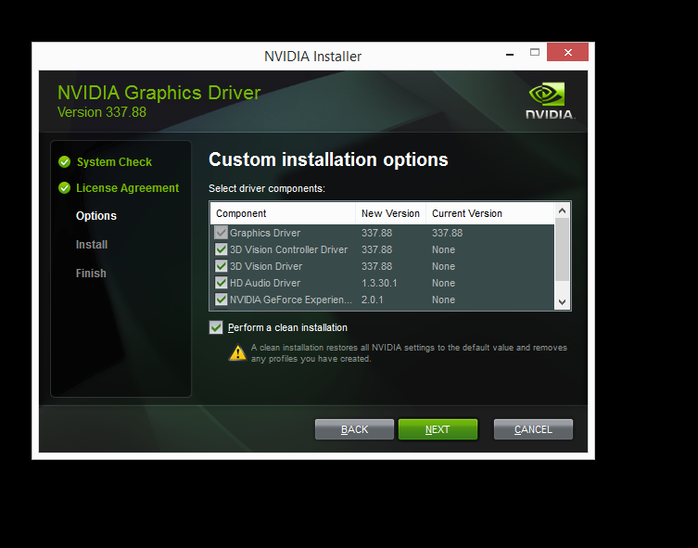Select the GeForce Experience version 2.0.1
This screenshot has width=698, height=548.
[x=372, y=299]
